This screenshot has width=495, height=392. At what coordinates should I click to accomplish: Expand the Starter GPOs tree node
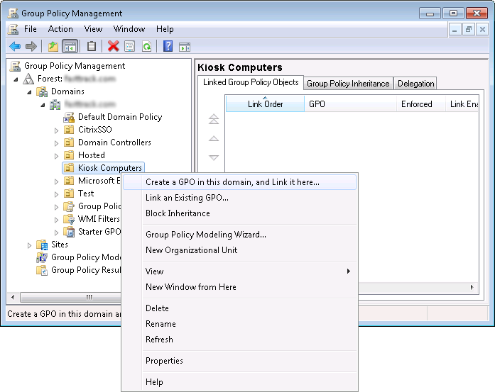[x=56, y=233]
